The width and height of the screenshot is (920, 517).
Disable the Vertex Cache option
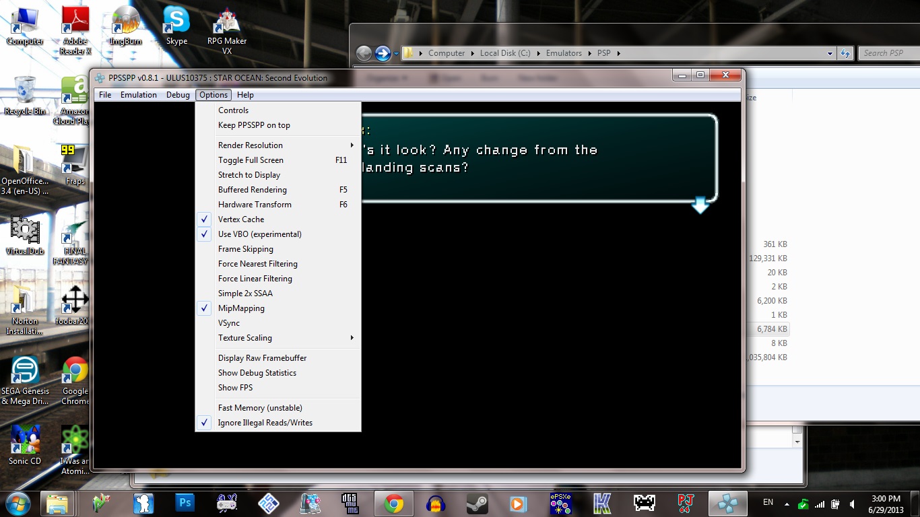pos(241,219)
